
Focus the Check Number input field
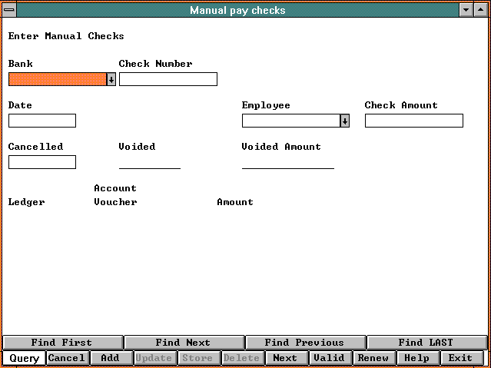pos(168,79)
